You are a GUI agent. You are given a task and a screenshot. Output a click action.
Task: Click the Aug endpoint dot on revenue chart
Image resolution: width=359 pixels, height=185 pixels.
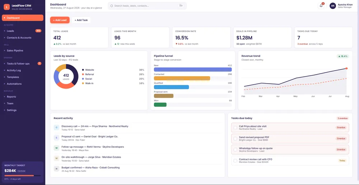click(346, 68)
